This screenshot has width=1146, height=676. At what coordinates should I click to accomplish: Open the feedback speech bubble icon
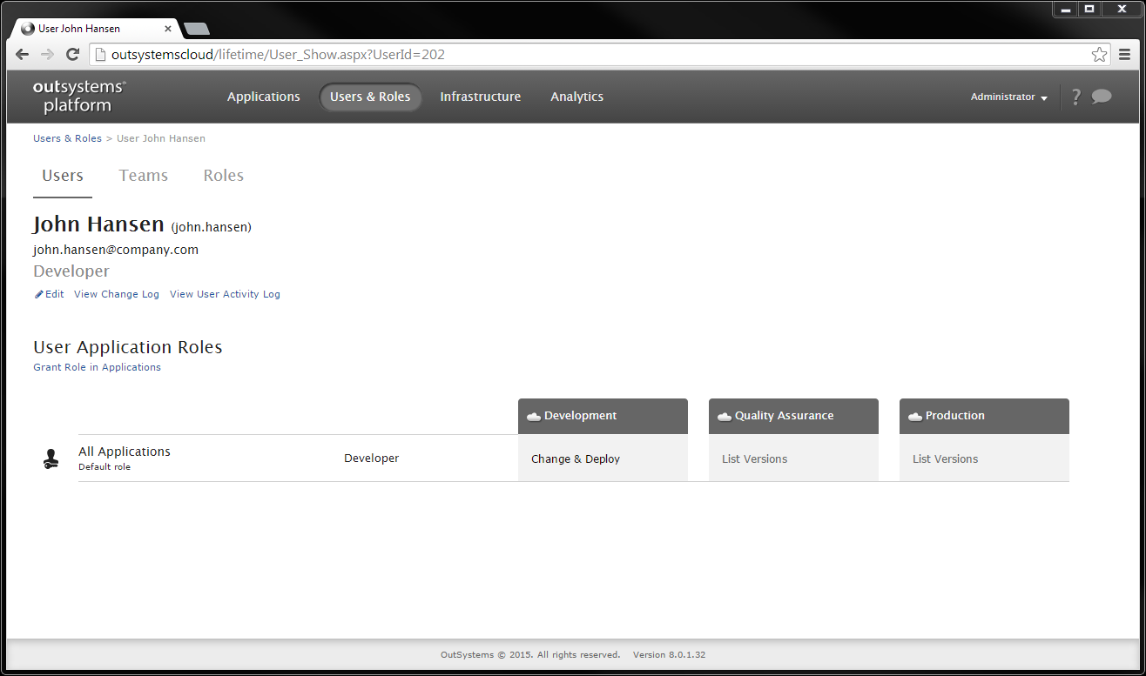click(1102, 97)
